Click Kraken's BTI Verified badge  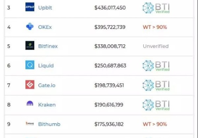point(156,105)
